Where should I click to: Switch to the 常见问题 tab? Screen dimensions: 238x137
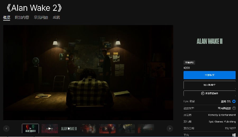coord(41,17)
